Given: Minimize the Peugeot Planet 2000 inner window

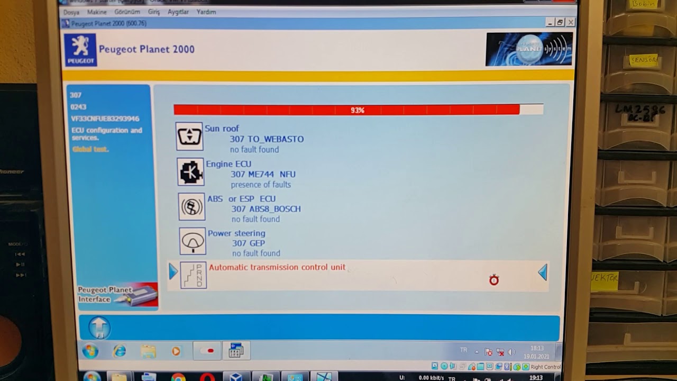Looking at the screenshot, I should point(550,23).
